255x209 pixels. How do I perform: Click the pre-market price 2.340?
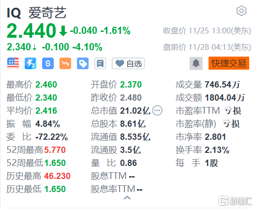[19, 47]
